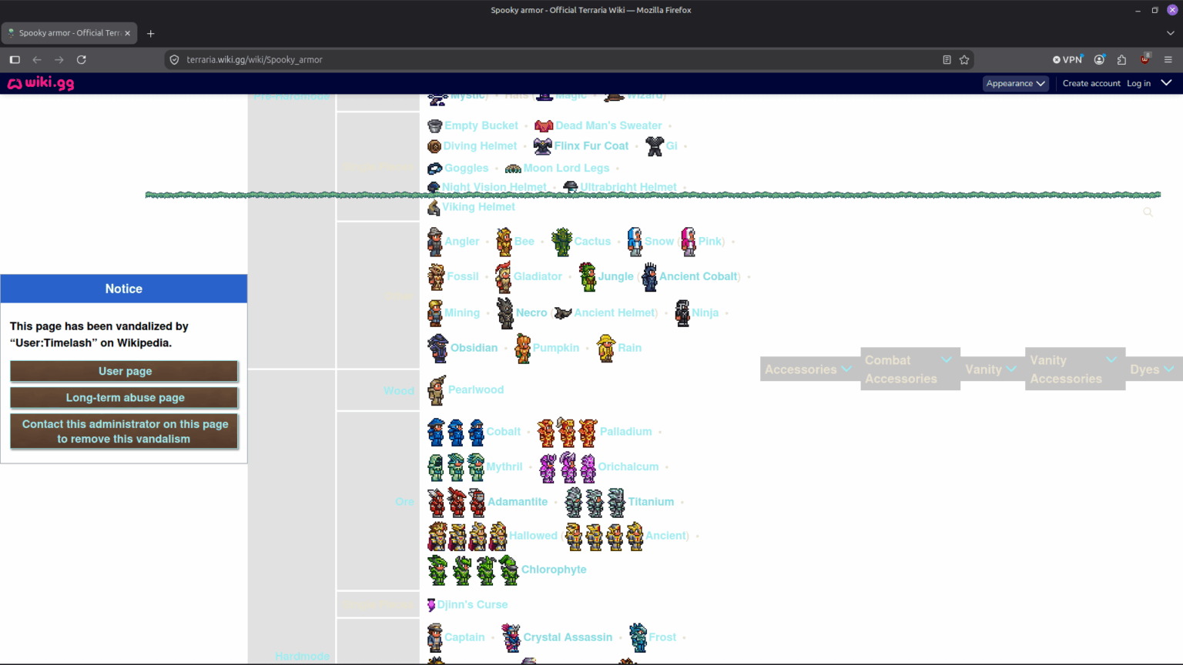Click the Flinx Fur Coat icon
The height and width of the screenshot is (665, 1183).
543,146
